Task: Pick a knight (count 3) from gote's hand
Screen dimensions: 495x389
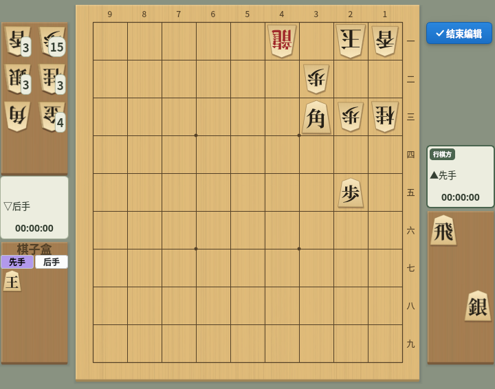Action: tap(52, 79)
